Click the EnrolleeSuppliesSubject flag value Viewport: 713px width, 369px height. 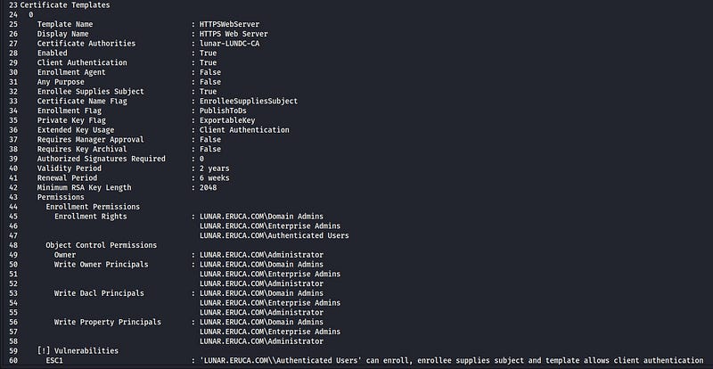coord(249,101)
